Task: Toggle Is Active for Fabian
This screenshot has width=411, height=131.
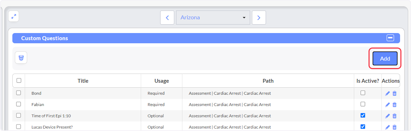Action: pos(363,104)
